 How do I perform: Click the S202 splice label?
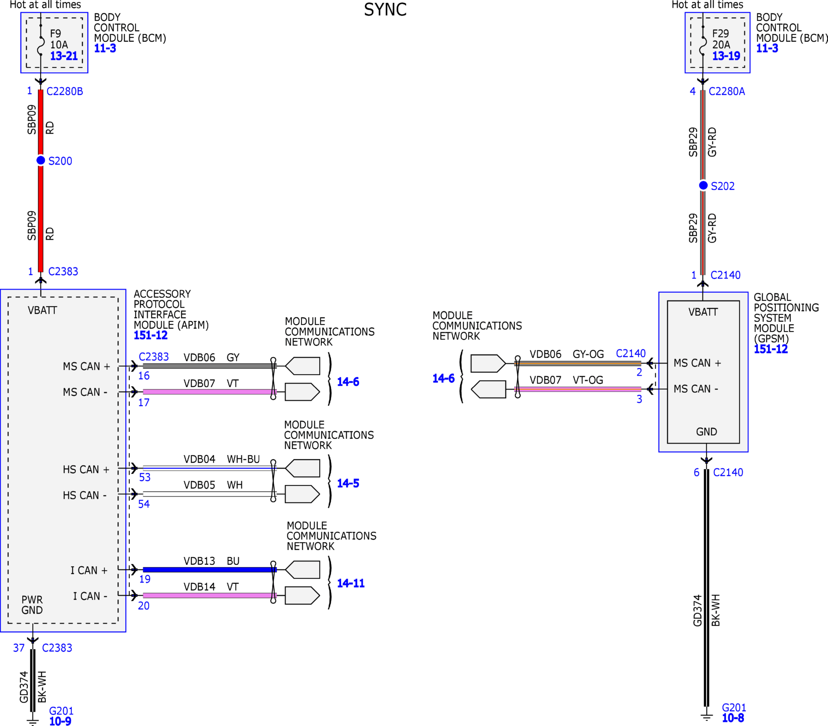tap(723, 186)
